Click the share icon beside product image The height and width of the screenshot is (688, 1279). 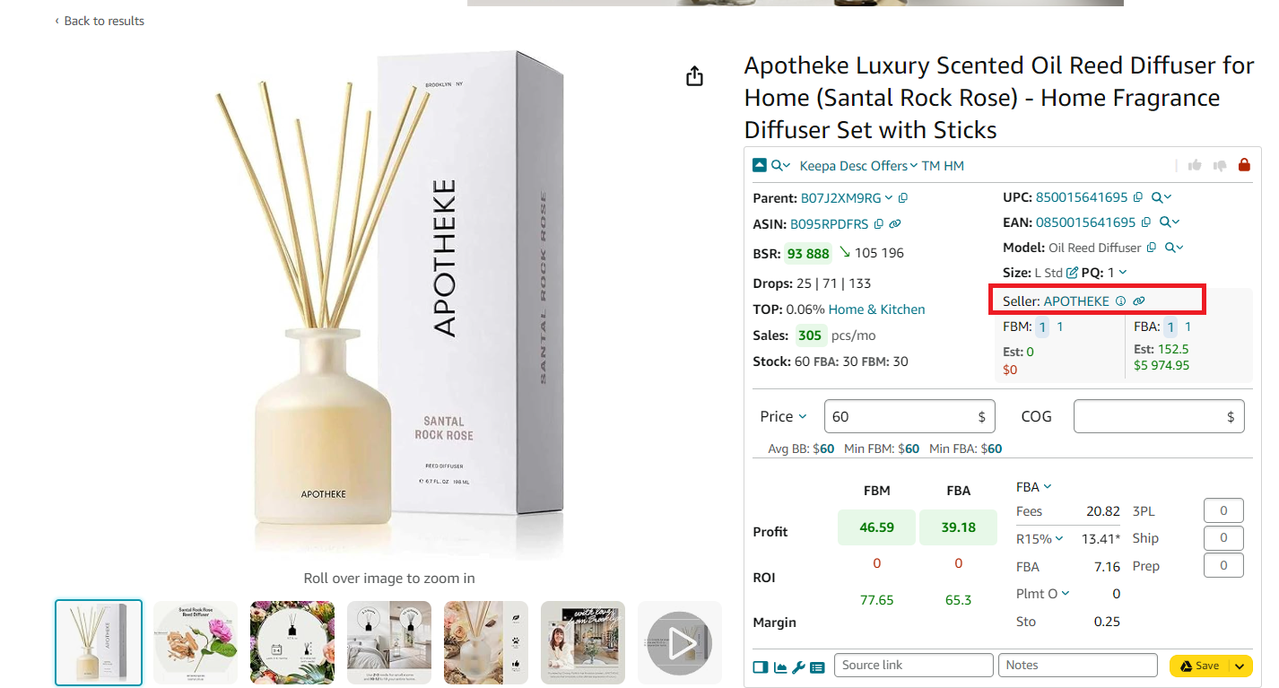[x=694, y=76]
